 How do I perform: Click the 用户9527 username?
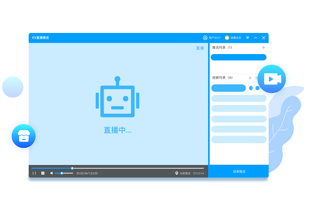tap(215, 38)
